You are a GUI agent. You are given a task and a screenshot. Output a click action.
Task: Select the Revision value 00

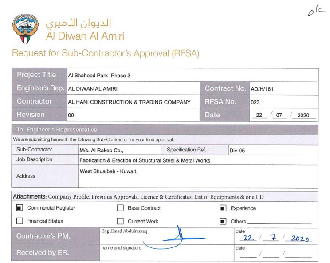click(71, 115)
